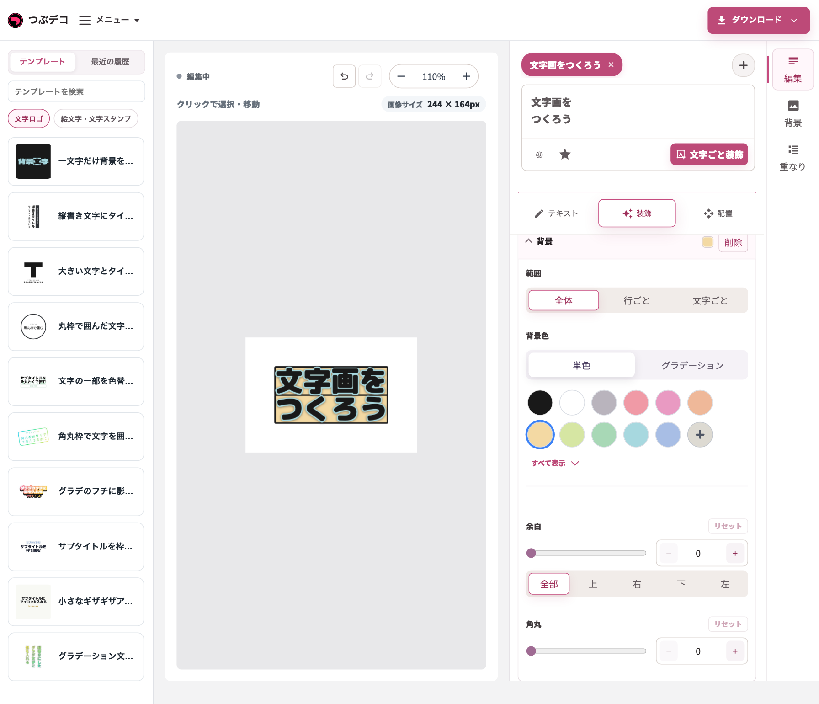Click the star icon under the text box
The width and height of the screenshot is (819, 704).
point(565,155)
